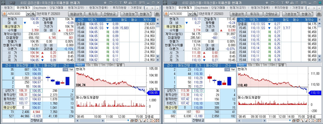Click the search magnifier next to code A6763000
Screen dimensions: 323x124
coord(195,14)
